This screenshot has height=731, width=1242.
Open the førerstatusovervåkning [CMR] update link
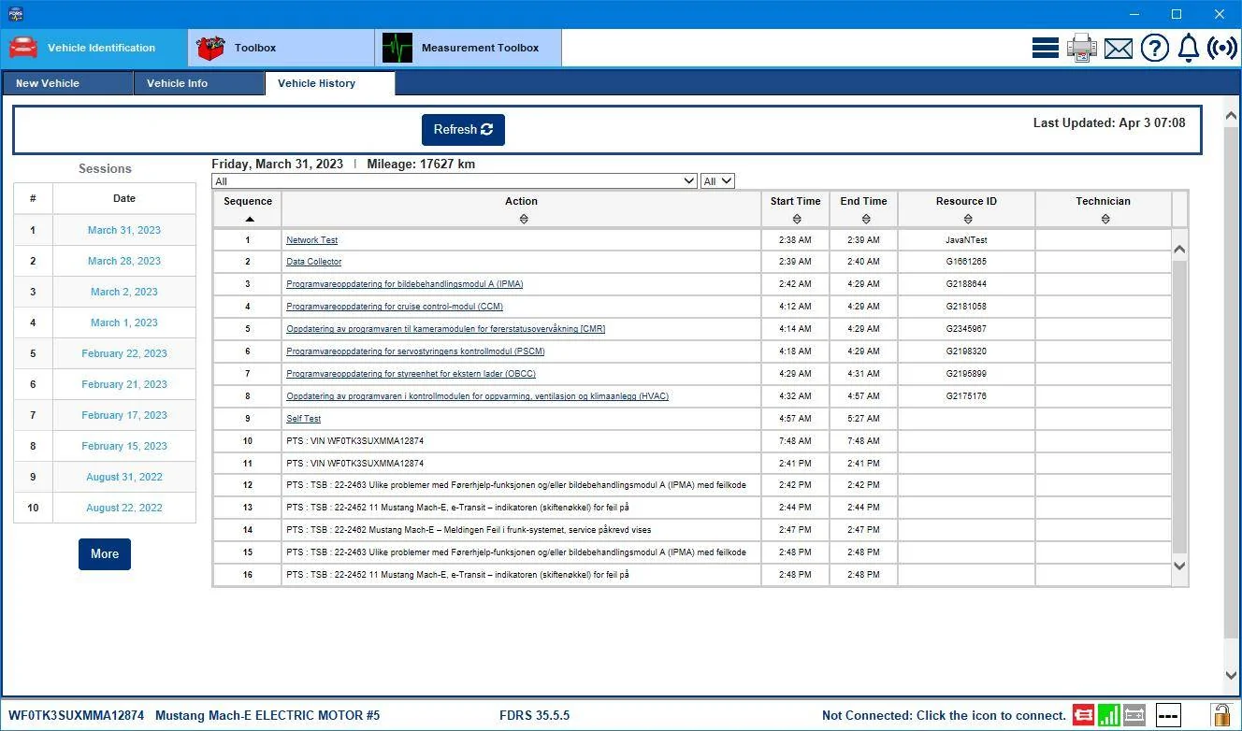pyautogui.click(x=446, y=329)
